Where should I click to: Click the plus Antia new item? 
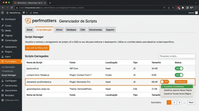pos(34,13)
